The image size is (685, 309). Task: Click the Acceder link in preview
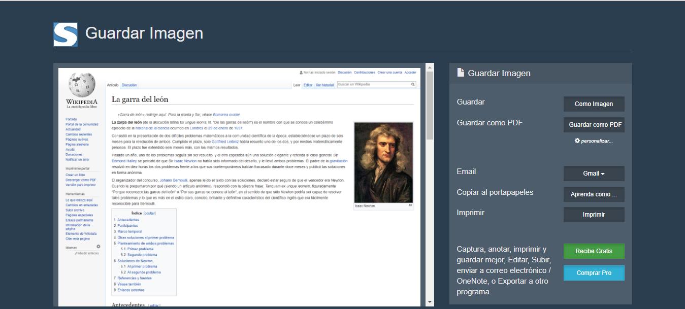(x=410, y=73)
